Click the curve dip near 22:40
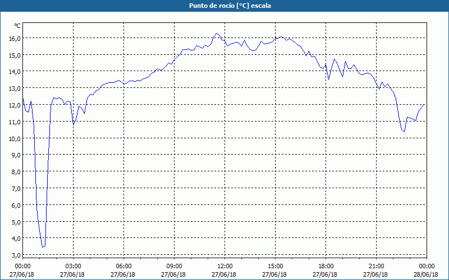 404,132
